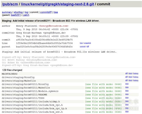
Task: Open blob for drivers/staging/Kconfig
Action: click(130, 77)
